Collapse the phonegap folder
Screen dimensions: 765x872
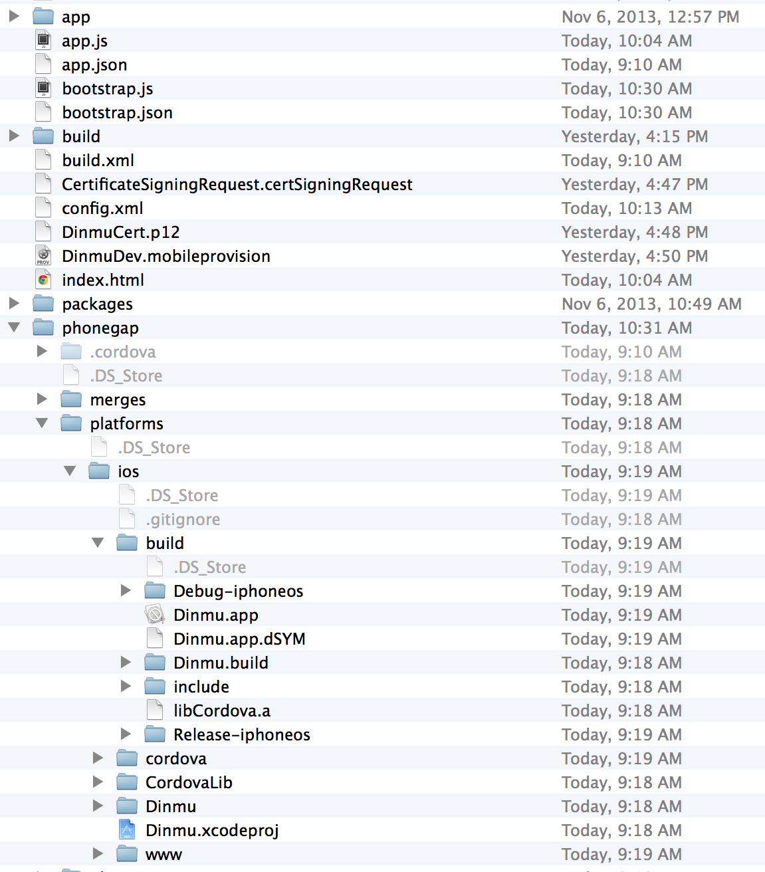(x=14, y=328)
